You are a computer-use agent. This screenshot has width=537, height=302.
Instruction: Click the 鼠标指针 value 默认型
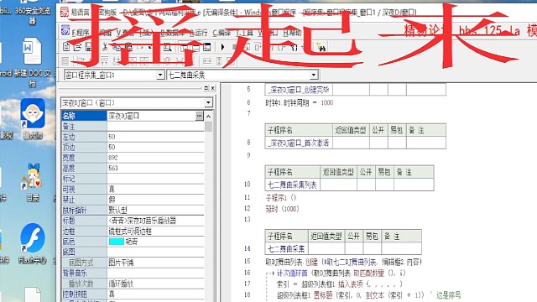117,211
